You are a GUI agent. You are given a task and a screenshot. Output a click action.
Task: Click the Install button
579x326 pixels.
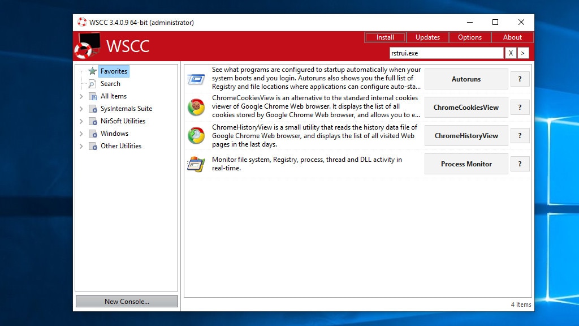(385, 37)
